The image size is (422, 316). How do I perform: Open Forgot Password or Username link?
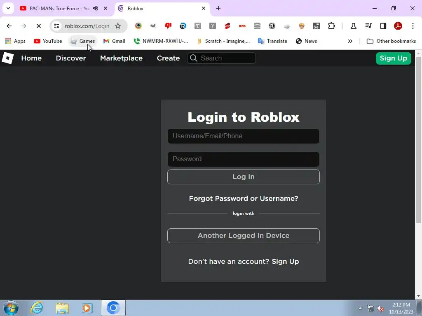243,198
